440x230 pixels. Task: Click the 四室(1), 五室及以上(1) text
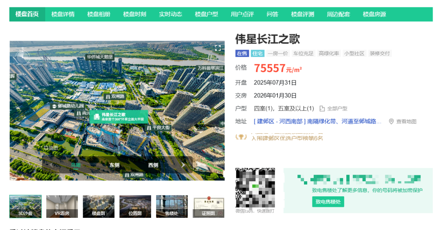284,108
